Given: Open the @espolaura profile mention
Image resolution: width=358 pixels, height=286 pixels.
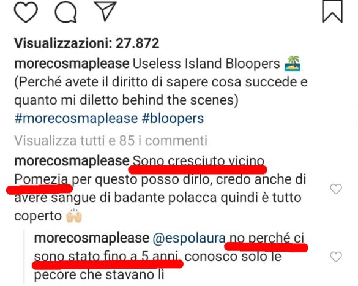Looking at the screenshot, I should (189, 238).
